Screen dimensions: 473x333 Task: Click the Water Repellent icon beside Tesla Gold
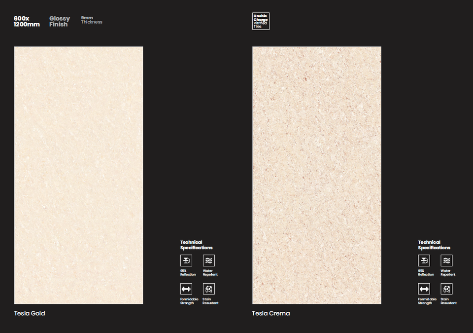(209, 260)
